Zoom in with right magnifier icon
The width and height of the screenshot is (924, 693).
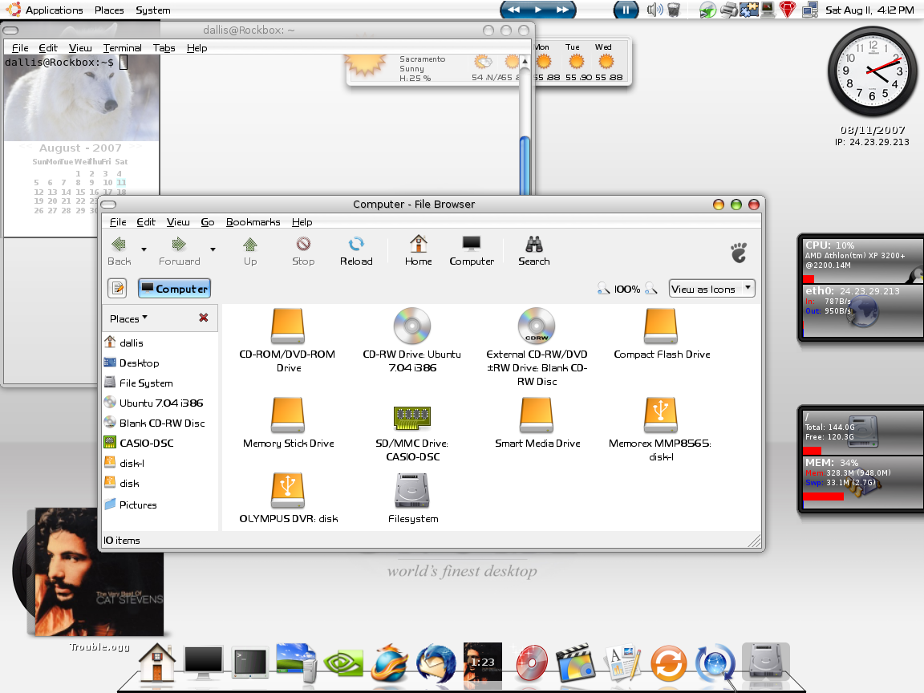650,289
